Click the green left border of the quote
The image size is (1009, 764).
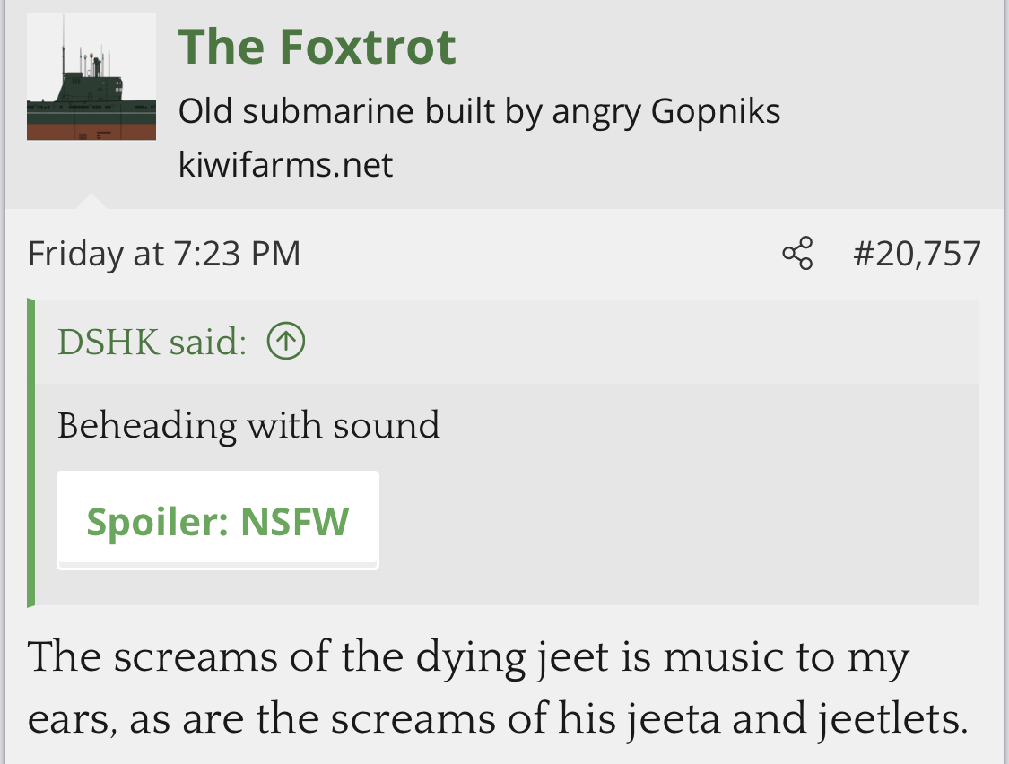point(30,453)
